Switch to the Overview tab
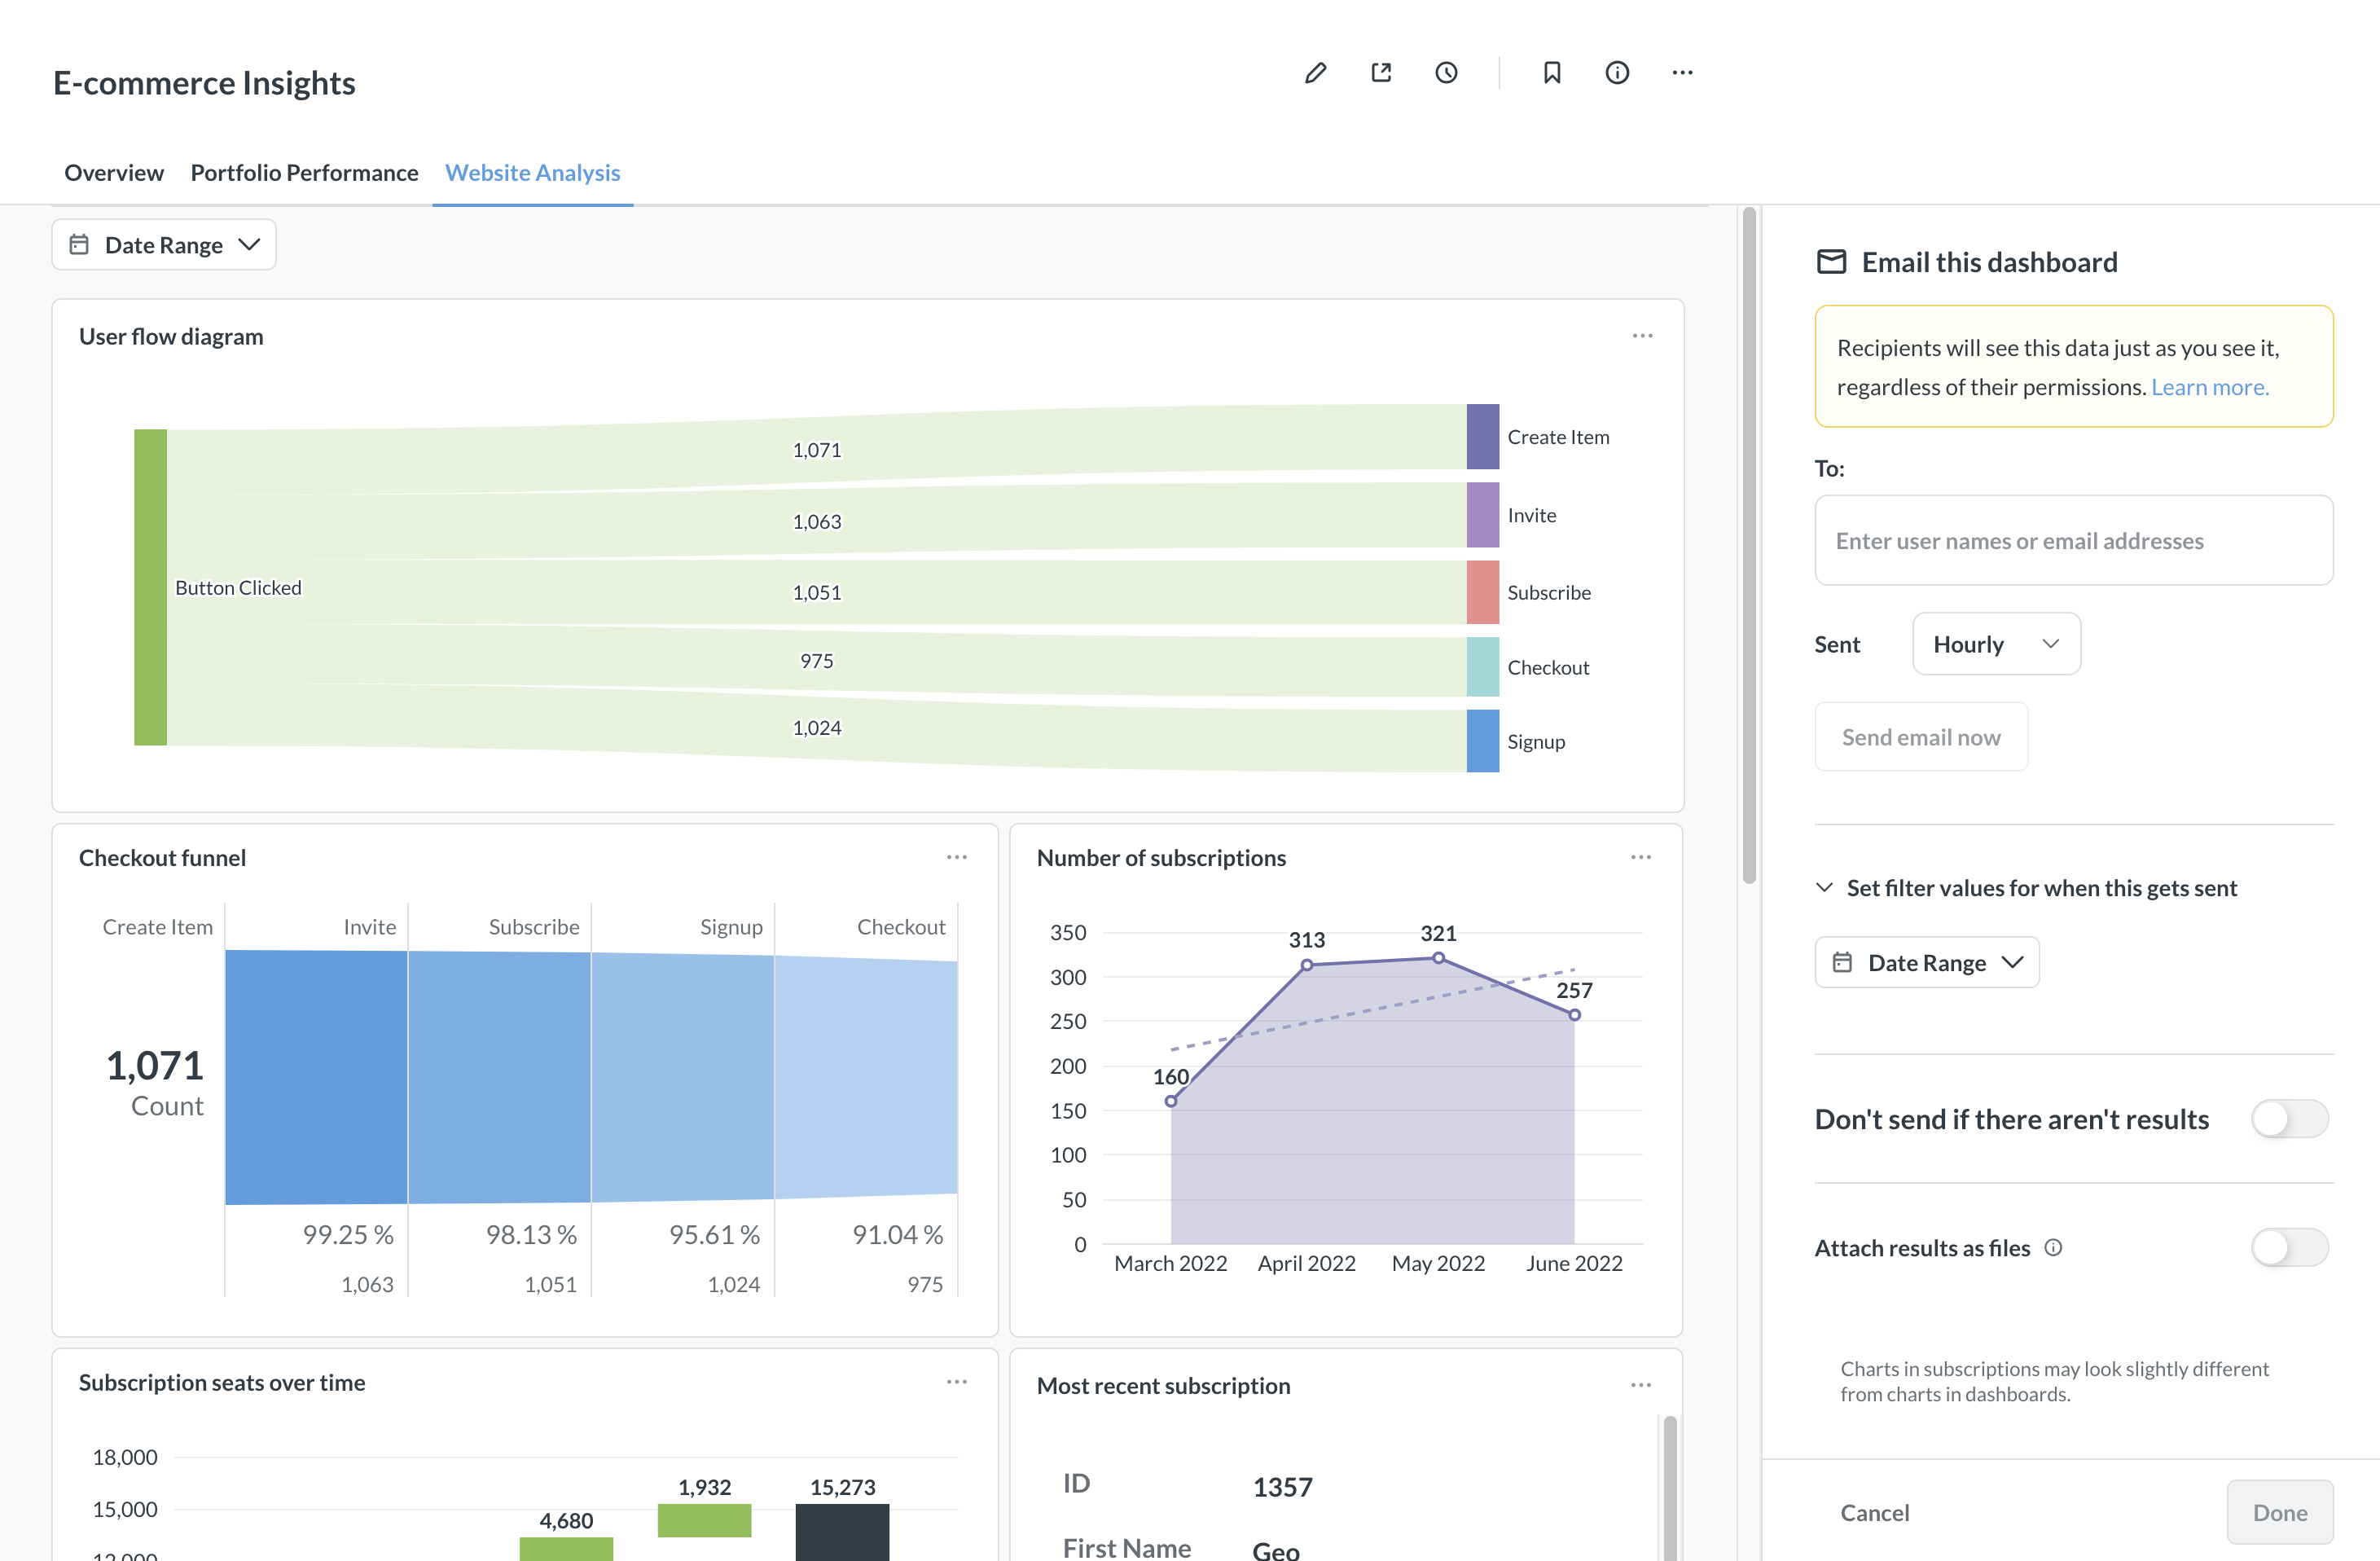The image size is (2380, 1561). tap(114, 172)
